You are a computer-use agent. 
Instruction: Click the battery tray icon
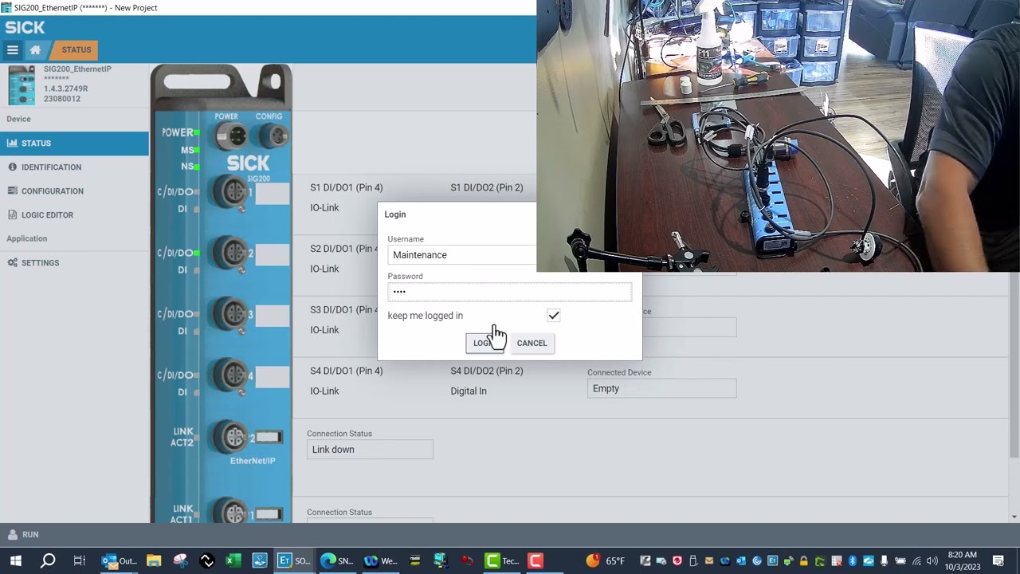900,560
